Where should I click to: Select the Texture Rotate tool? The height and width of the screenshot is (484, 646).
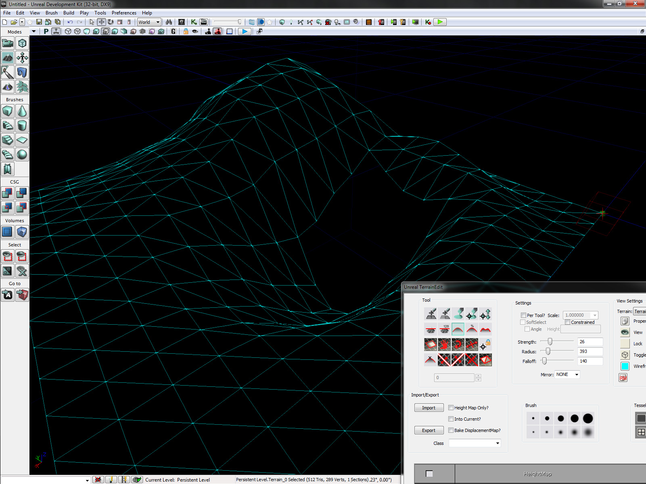tap(458, 344)
